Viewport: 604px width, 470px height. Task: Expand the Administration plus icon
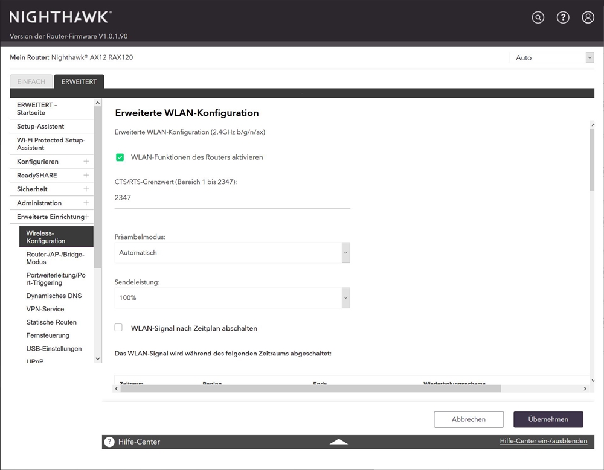point(86,203)
